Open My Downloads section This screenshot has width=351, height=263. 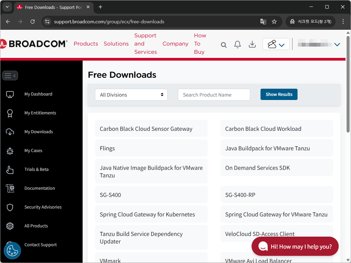pyautogui.click(x=39, y=132)
